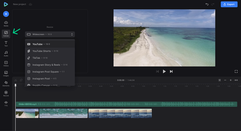The width and height of the screenshot is (241, 131).
Task: Select Instagram Story & Reels format
Action: pyautogui.click(x=50, y=65)
